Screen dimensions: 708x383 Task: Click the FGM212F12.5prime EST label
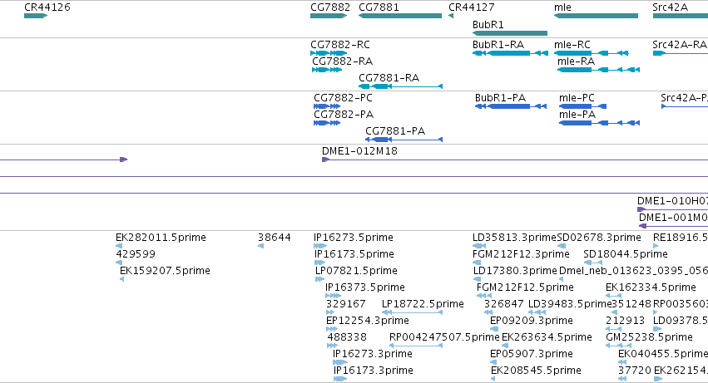(x=525, y=287)
